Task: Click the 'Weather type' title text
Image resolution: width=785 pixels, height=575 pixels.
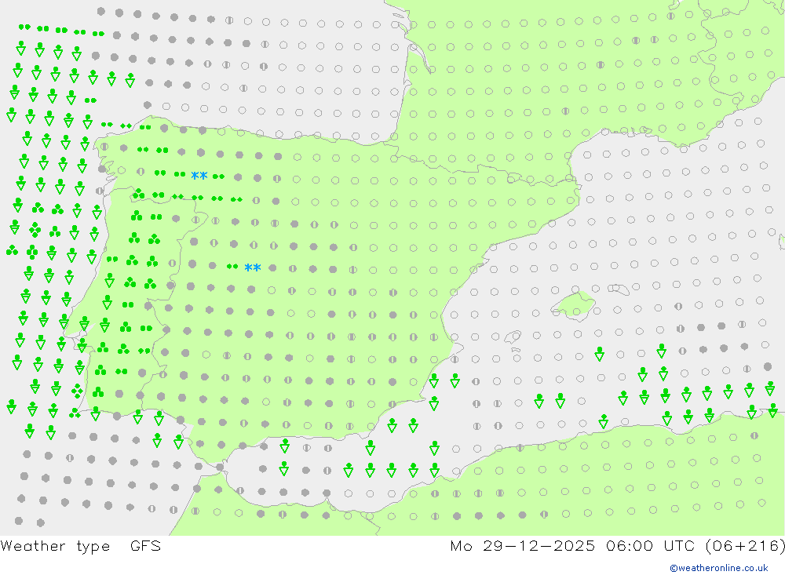Action: 55,545
